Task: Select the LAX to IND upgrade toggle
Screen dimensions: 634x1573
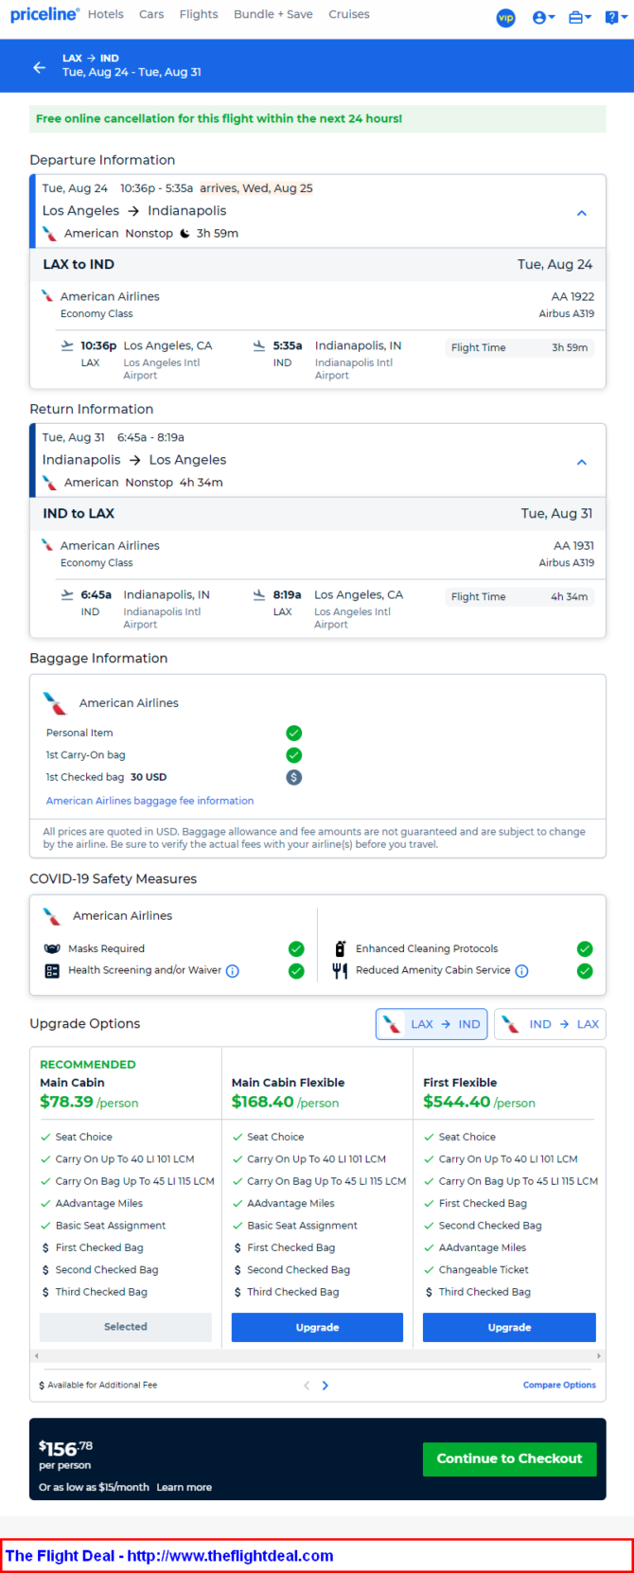Action: click(431, 1024)
